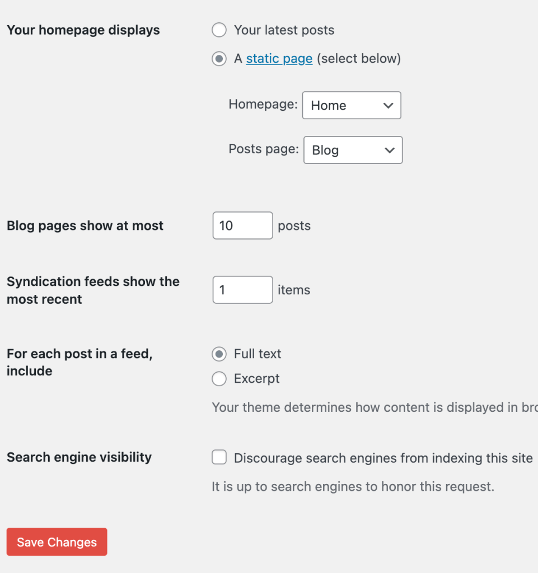Image resolution: width=538 pixels, height=573 pixels.
Task: Choose the "Full text" radio button
Action: pos(219,354)
